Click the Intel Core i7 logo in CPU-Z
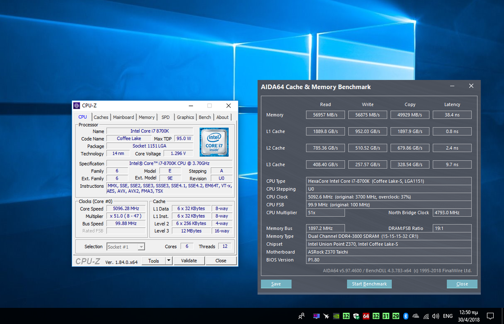The image size is (504, 324). point(214,142)
